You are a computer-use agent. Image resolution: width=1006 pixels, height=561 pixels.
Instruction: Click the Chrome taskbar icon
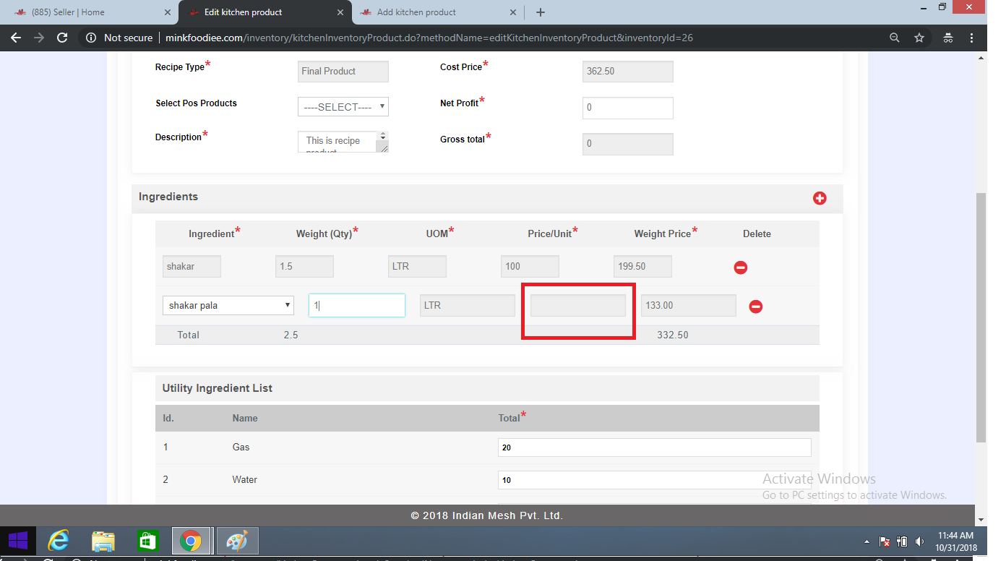(192, 541)
